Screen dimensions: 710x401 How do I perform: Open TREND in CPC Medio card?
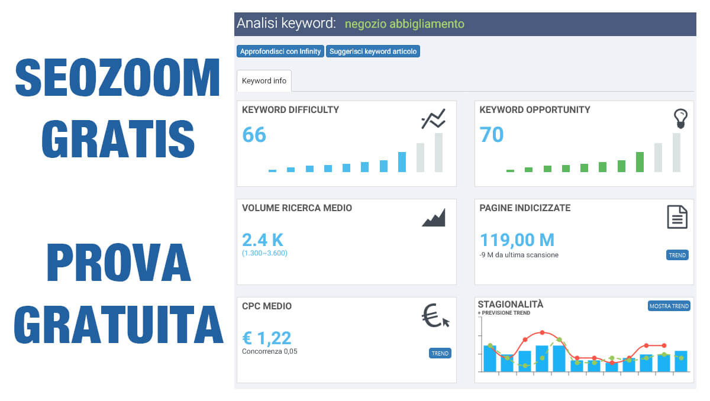pyautogui.click(x=440, y=354)
